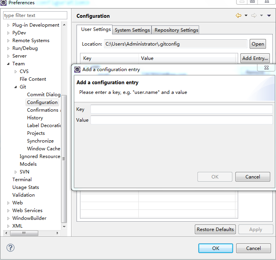Viewport: 276px width, 260px height.
Task: Close the Add a configuration entry dialog
Action: (x=266, y=68)
